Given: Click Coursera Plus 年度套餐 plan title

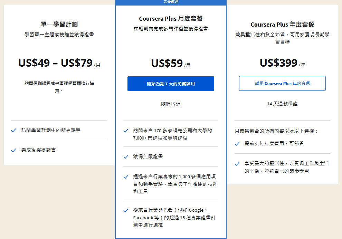Looking at the screenshot, I should coord(282,25).
